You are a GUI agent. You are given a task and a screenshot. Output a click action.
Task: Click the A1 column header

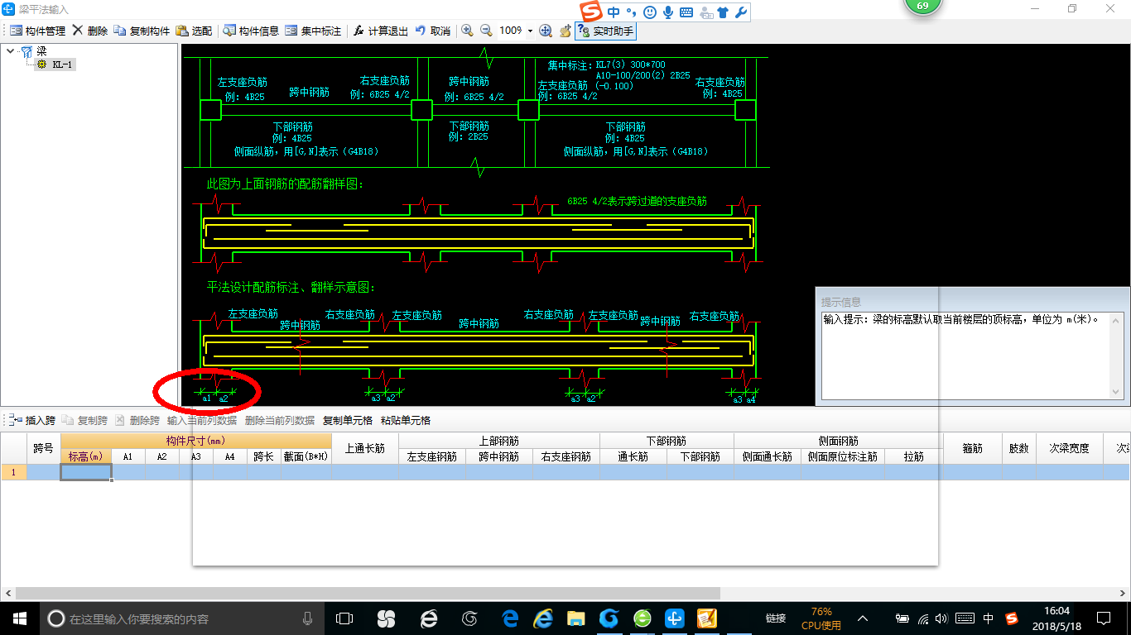tap(128, 456)
